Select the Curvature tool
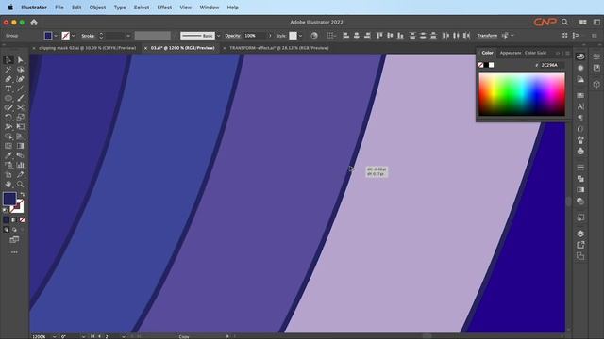The image size is (604, 339). pos(21,79)
